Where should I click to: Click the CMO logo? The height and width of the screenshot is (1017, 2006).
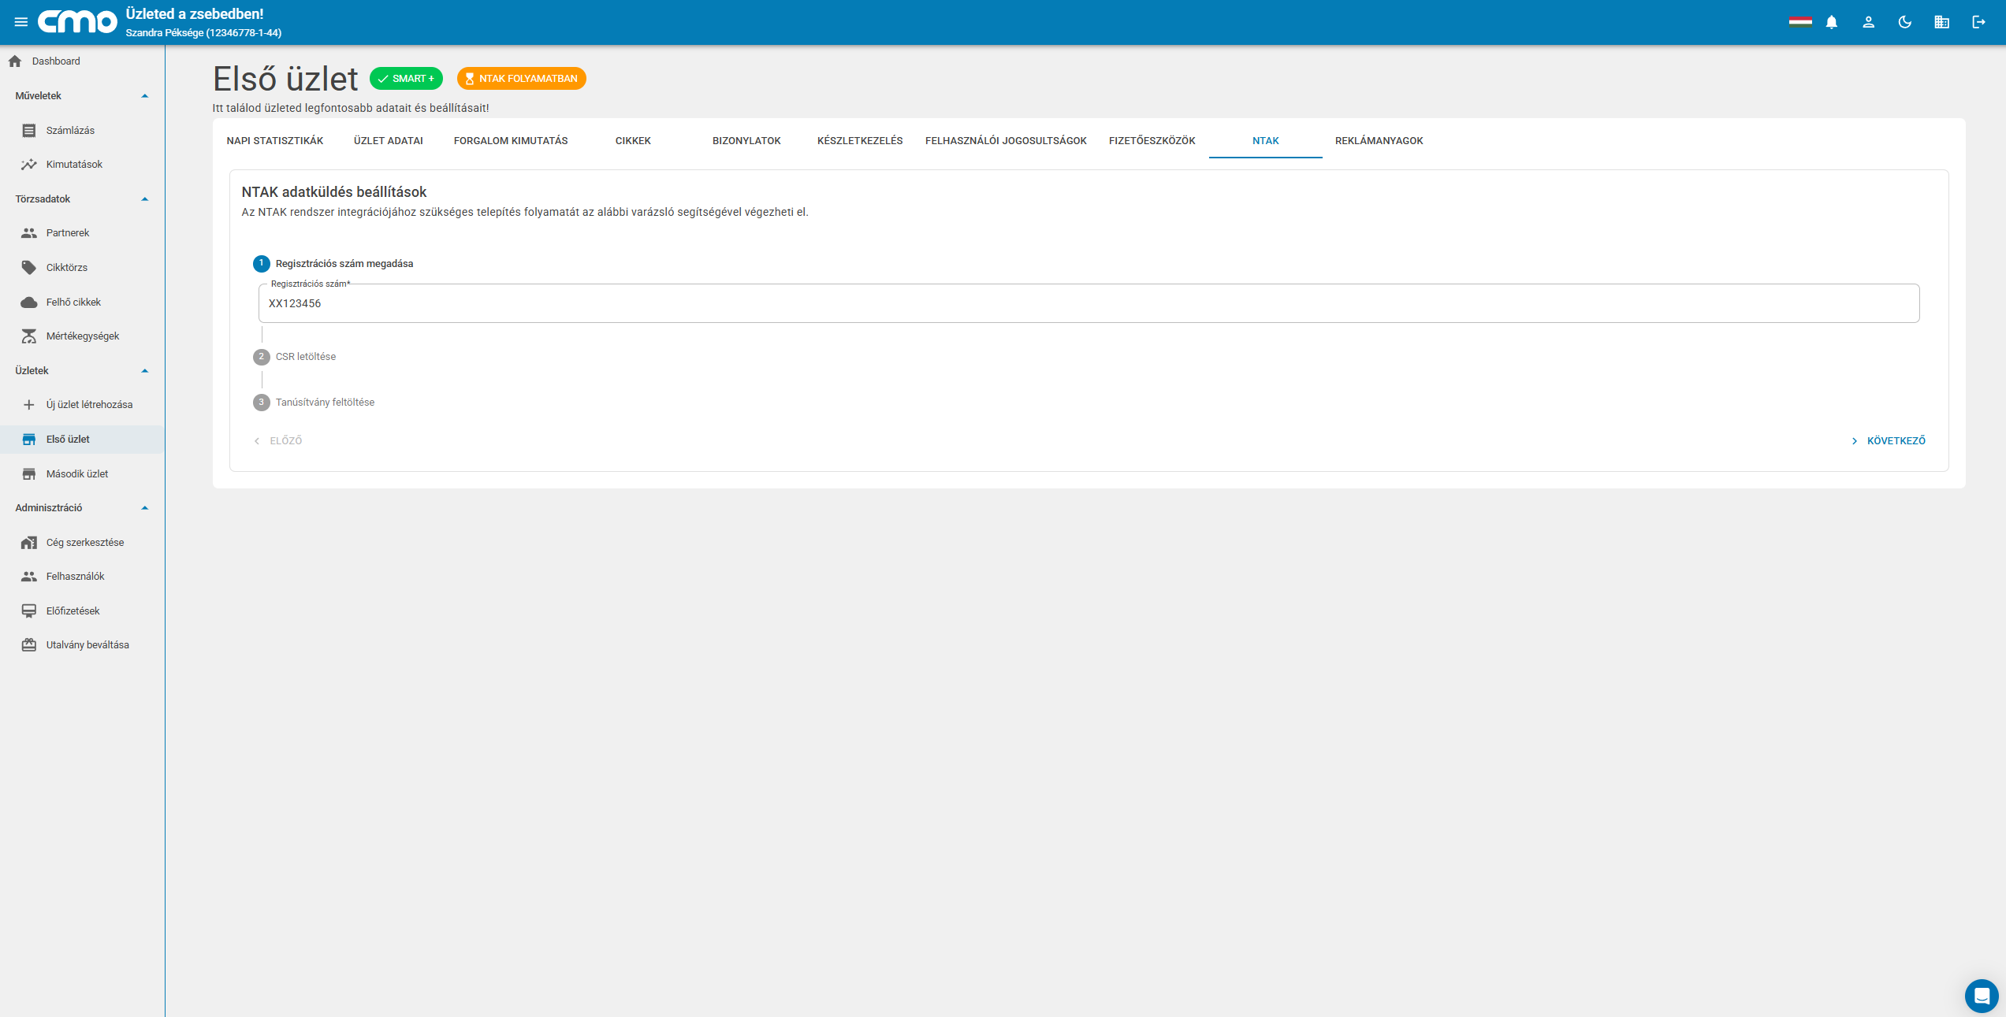tap(77, 22)
